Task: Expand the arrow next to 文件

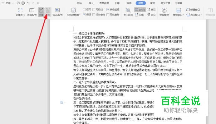Action: [13, 3]
